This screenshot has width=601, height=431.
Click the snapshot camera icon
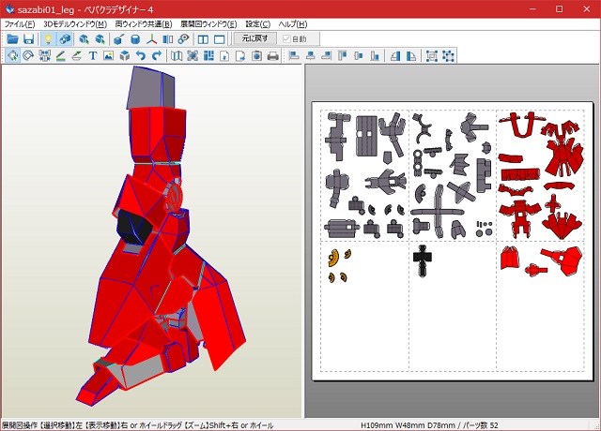tap(256, 56)
